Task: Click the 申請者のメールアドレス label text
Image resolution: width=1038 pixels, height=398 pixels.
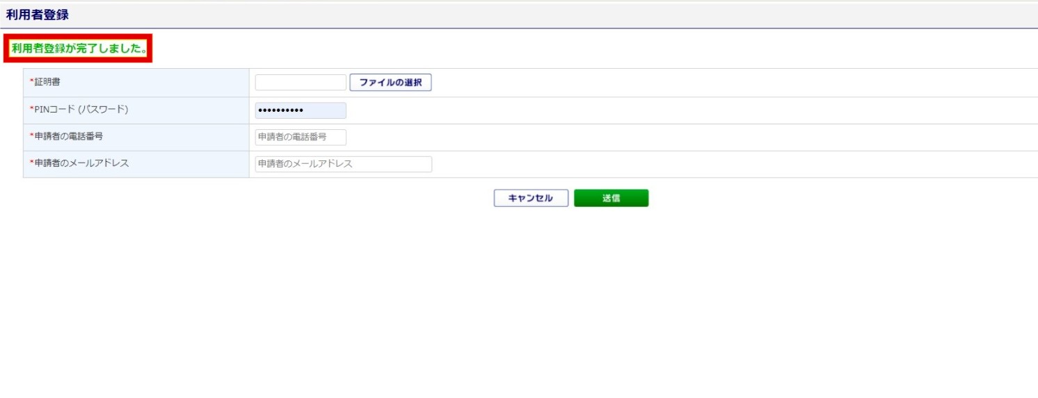Action: coord(81,163)
